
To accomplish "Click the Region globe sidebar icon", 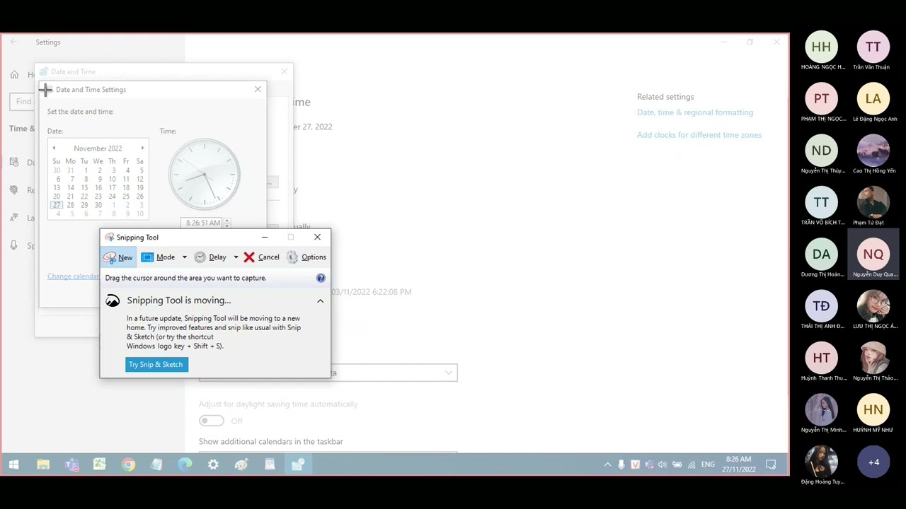I will [x=14, y=190].
